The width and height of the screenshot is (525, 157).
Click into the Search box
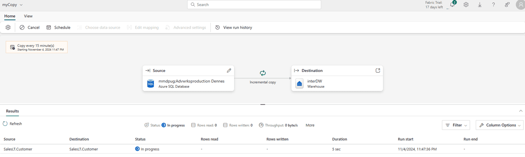[254, 4]
